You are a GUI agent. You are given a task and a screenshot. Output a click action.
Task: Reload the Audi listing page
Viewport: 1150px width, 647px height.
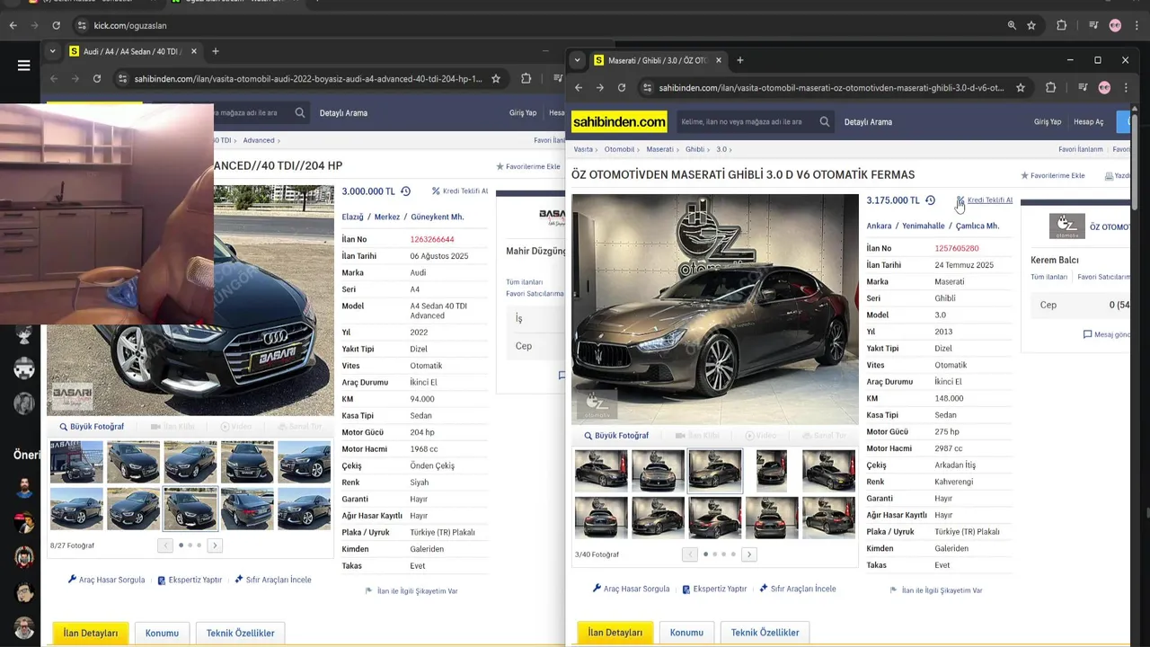97,78
